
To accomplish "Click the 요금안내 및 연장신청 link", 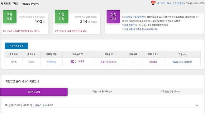I will pyautogui.click(x=182, y=62).
